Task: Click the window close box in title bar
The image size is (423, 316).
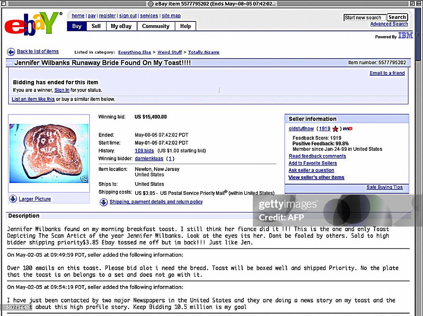Action: (3, 3)
